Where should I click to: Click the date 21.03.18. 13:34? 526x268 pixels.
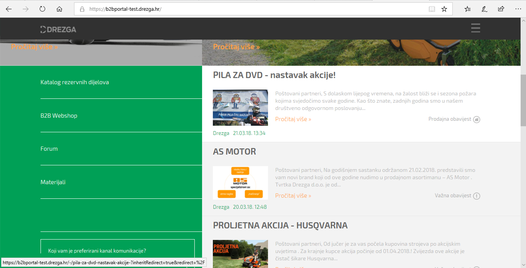(x=249, y=133)
